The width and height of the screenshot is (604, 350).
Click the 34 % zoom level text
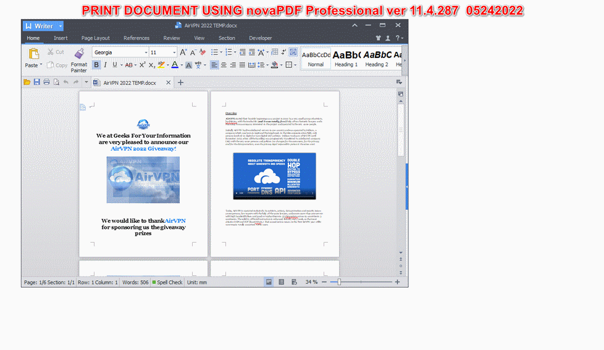[311, 282]
